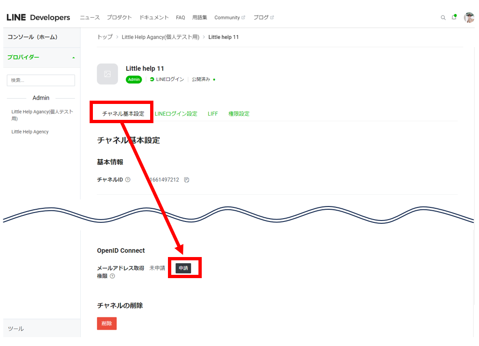Click the provider search input field
Viewport: 479px width, 346px height.
[41, 80]
